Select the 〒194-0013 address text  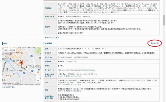point(82,49)
